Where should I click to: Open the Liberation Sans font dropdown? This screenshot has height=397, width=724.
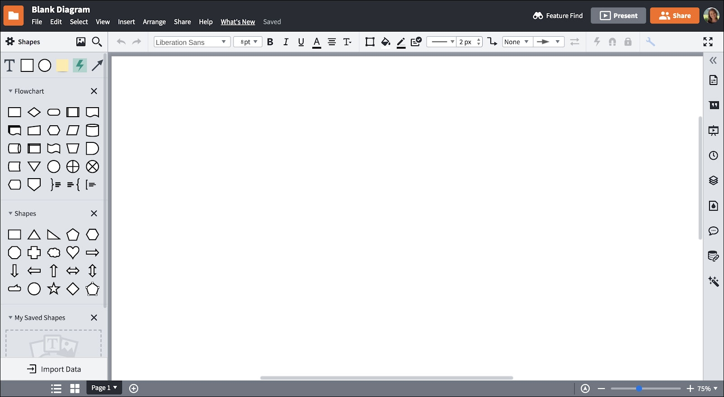pos(192,42)
